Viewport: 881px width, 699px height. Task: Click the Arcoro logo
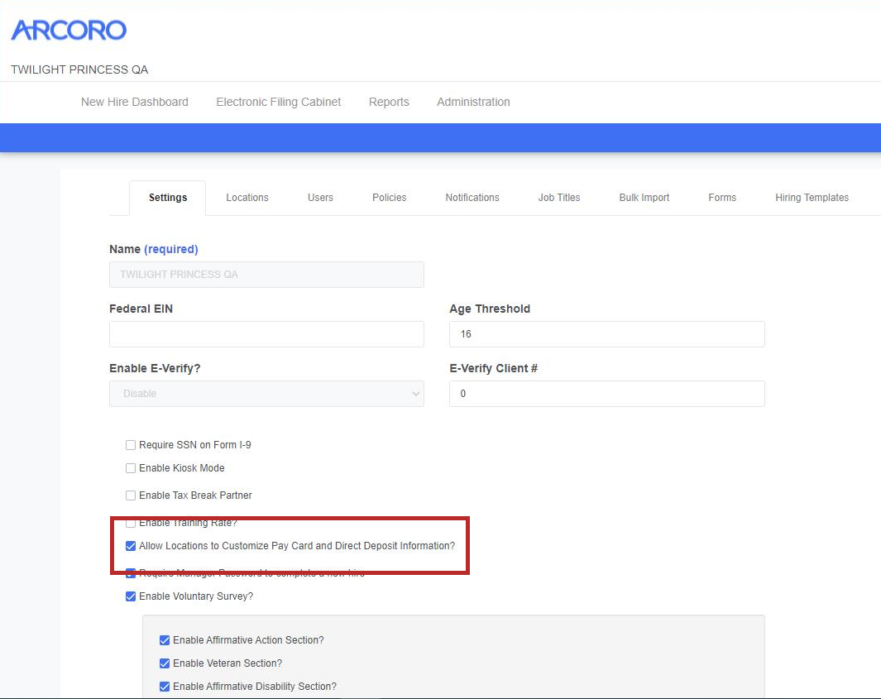(69, 31)
